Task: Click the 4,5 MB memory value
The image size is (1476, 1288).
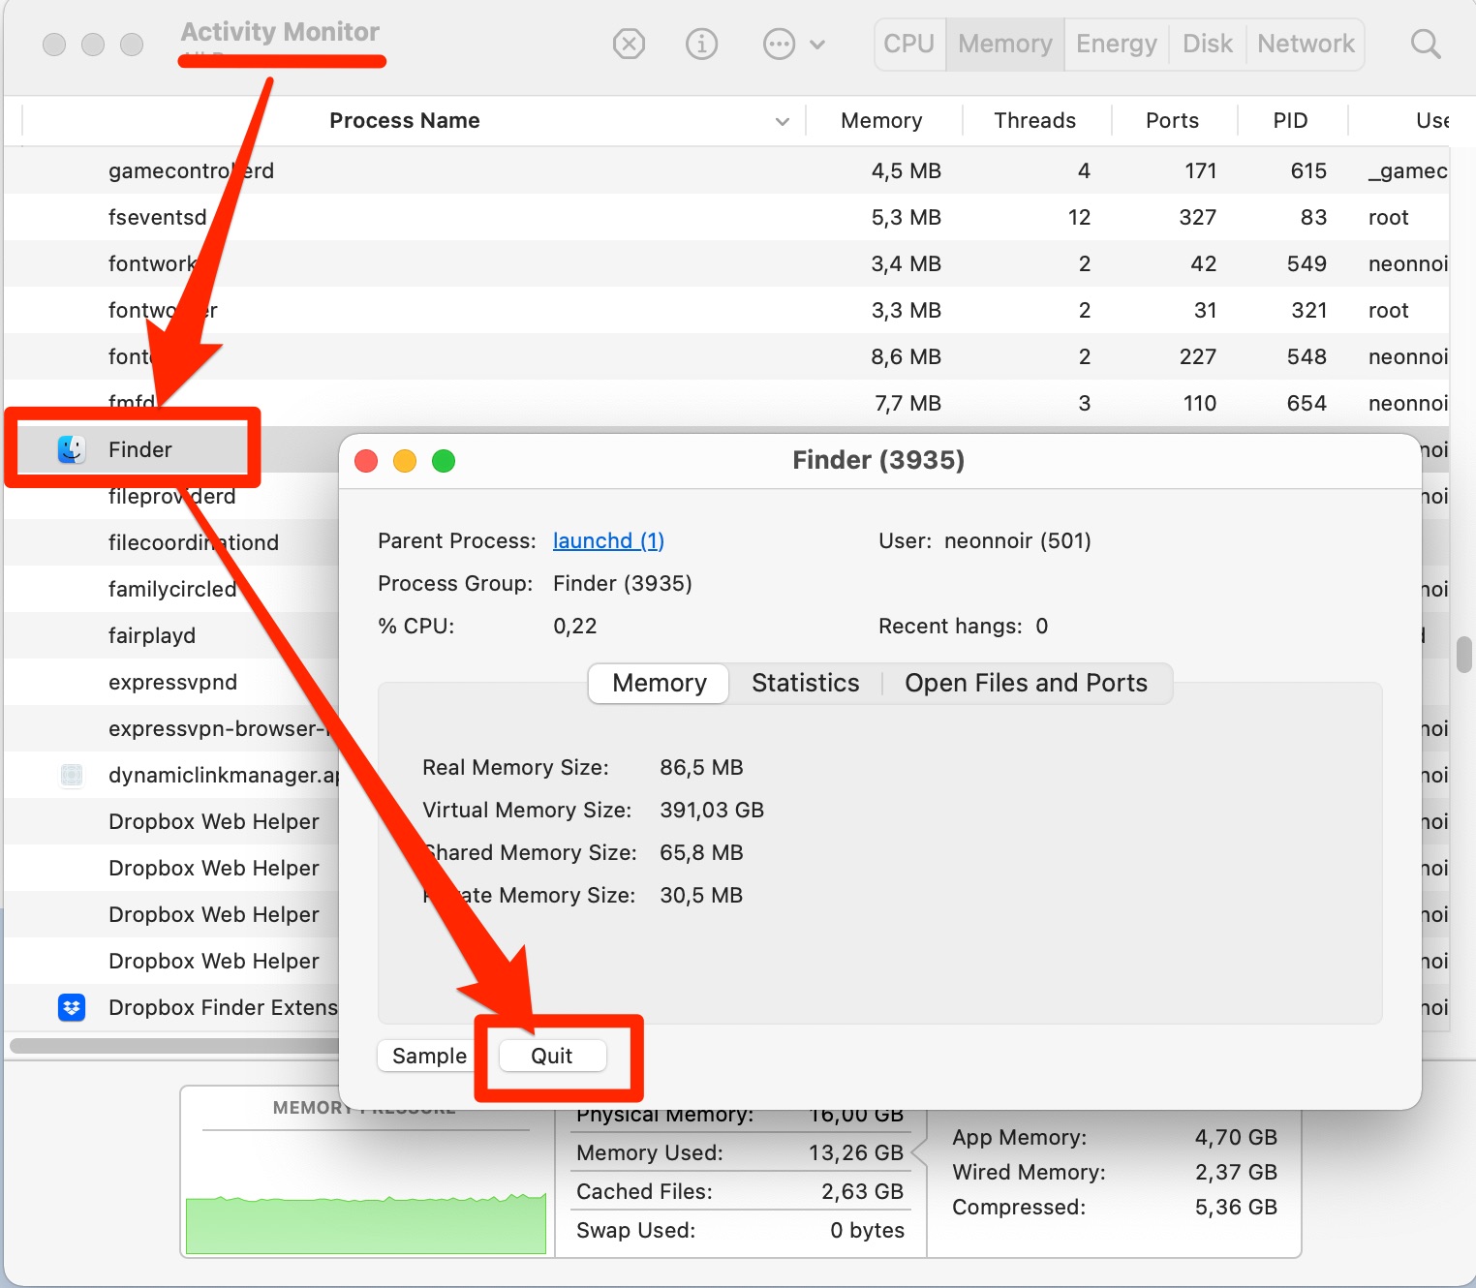Action: [906, 170]
